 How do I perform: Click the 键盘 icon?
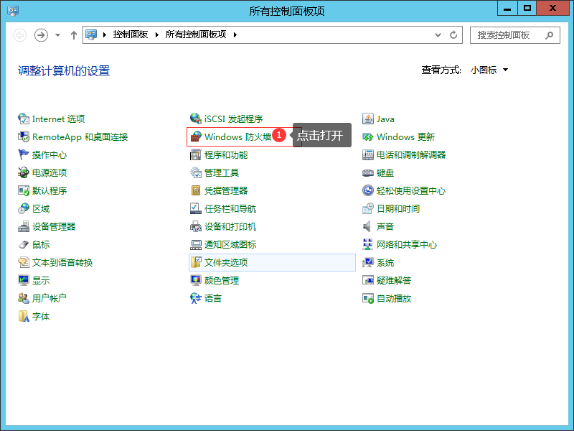[x=368, y=173]
